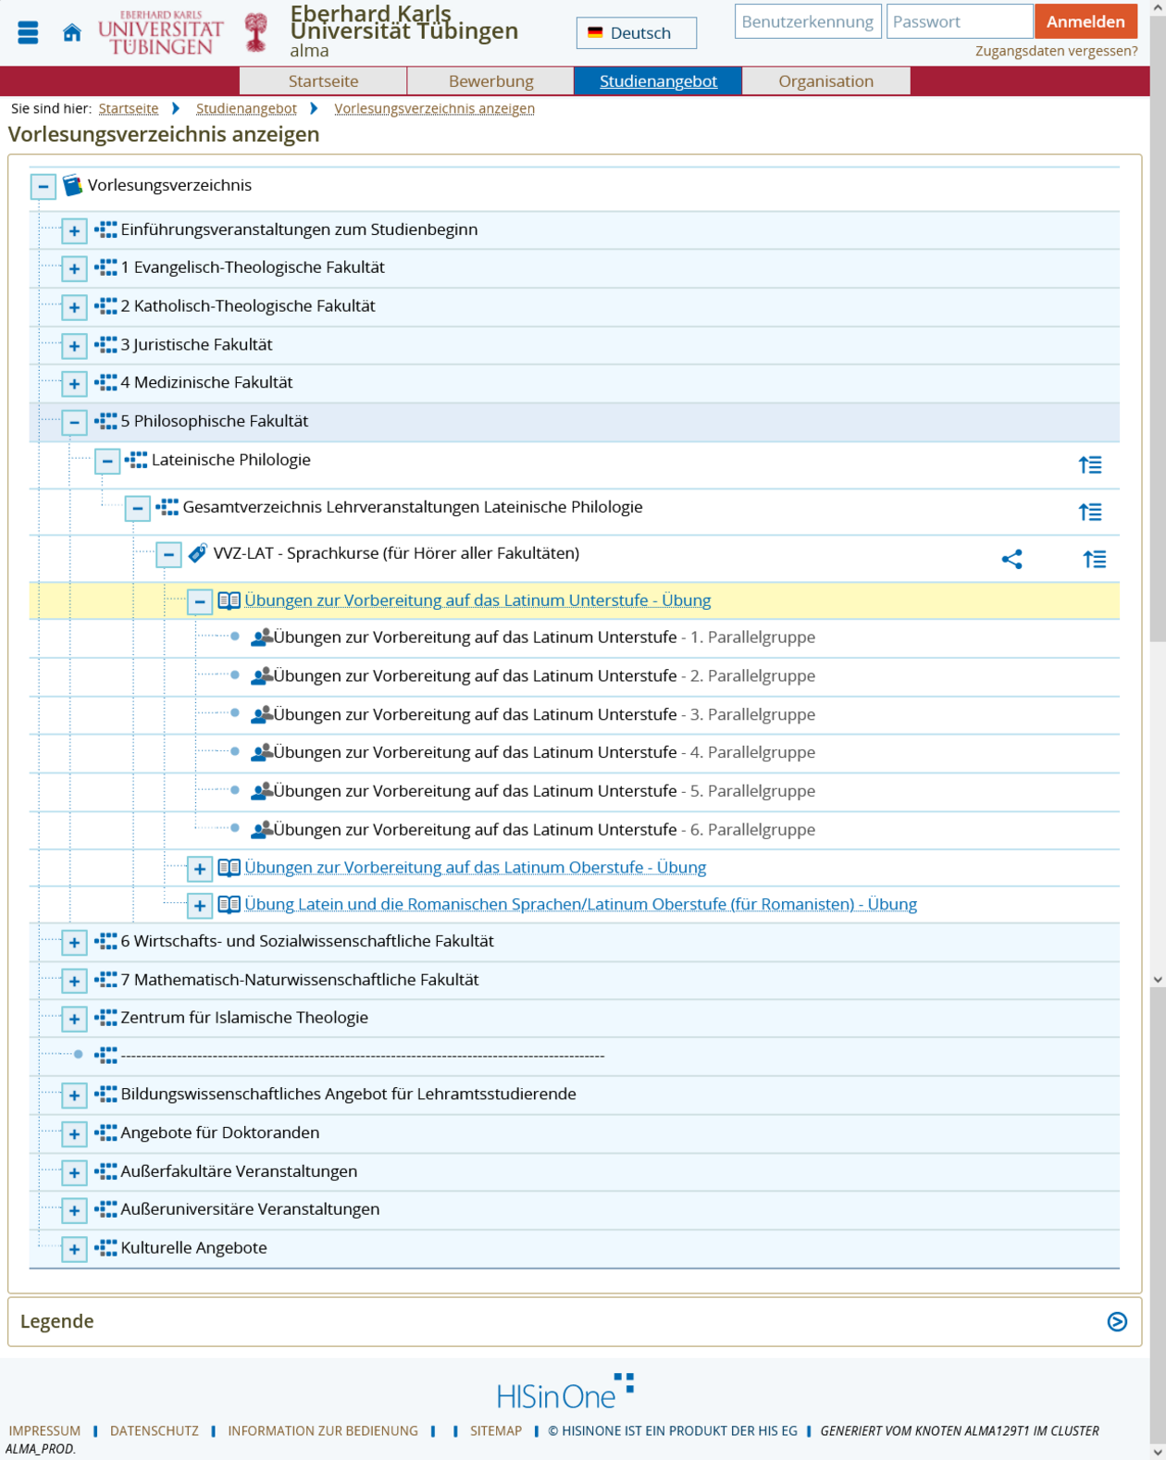This screenshot has height=1460, width=1166.
Task: Select Latinum Unterstufe 2. Parallelgruppe row
Action: pyautogui.click(x=574, y=676)
